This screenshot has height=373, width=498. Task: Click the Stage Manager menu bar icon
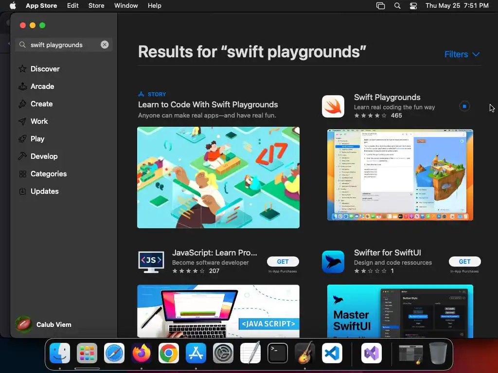pos(380,6)
